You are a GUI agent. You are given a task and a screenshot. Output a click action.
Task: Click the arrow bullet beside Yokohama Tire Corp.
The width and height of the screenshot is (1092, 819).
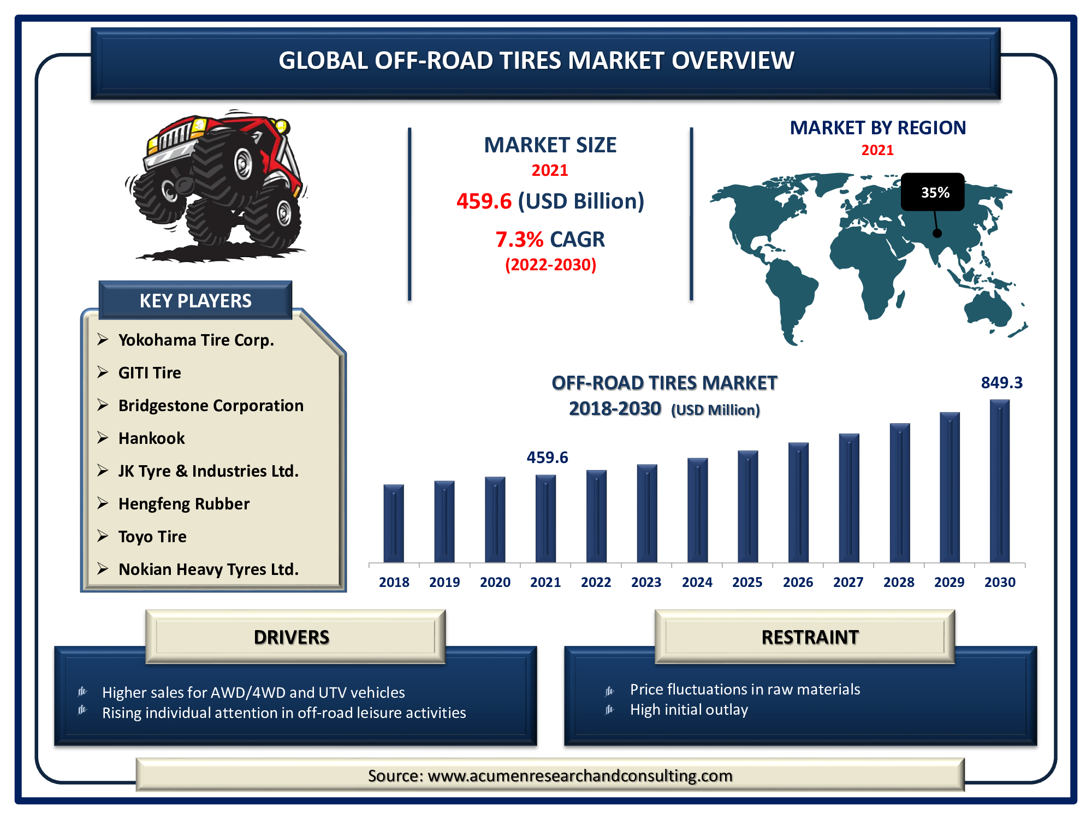pyautogui.click(x=103, y=340)
